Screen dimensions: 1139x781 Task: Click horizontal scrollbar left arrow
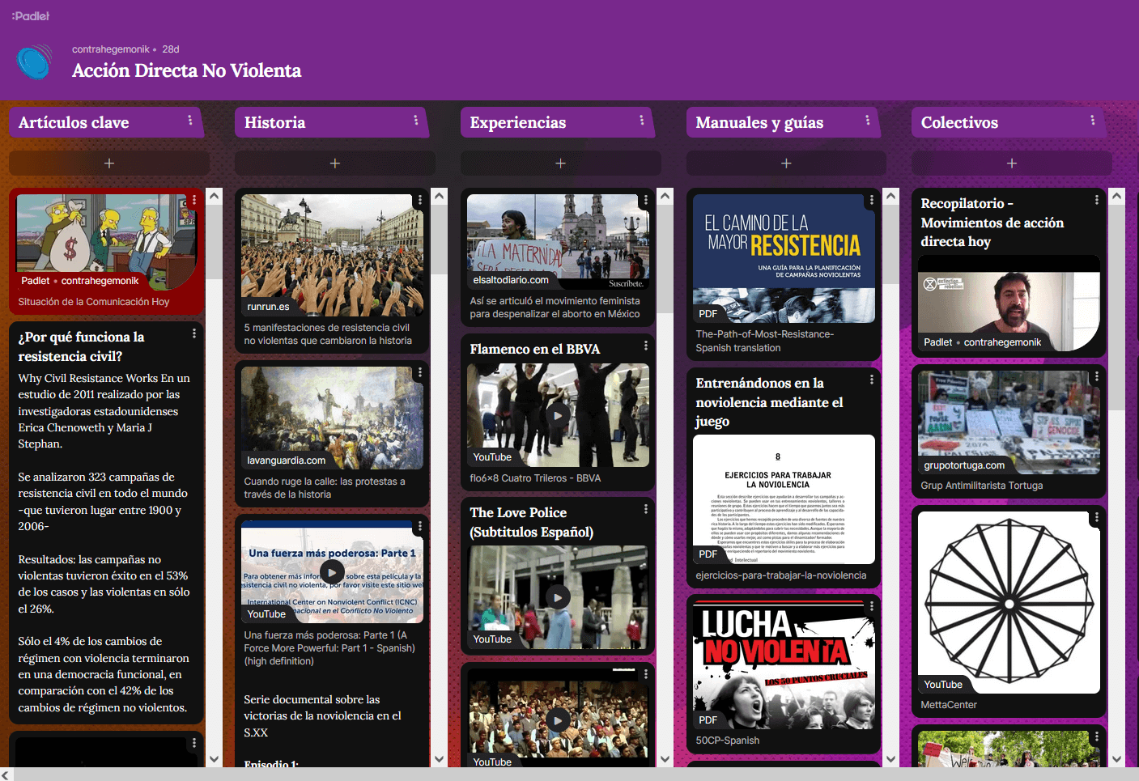[6, 775]
